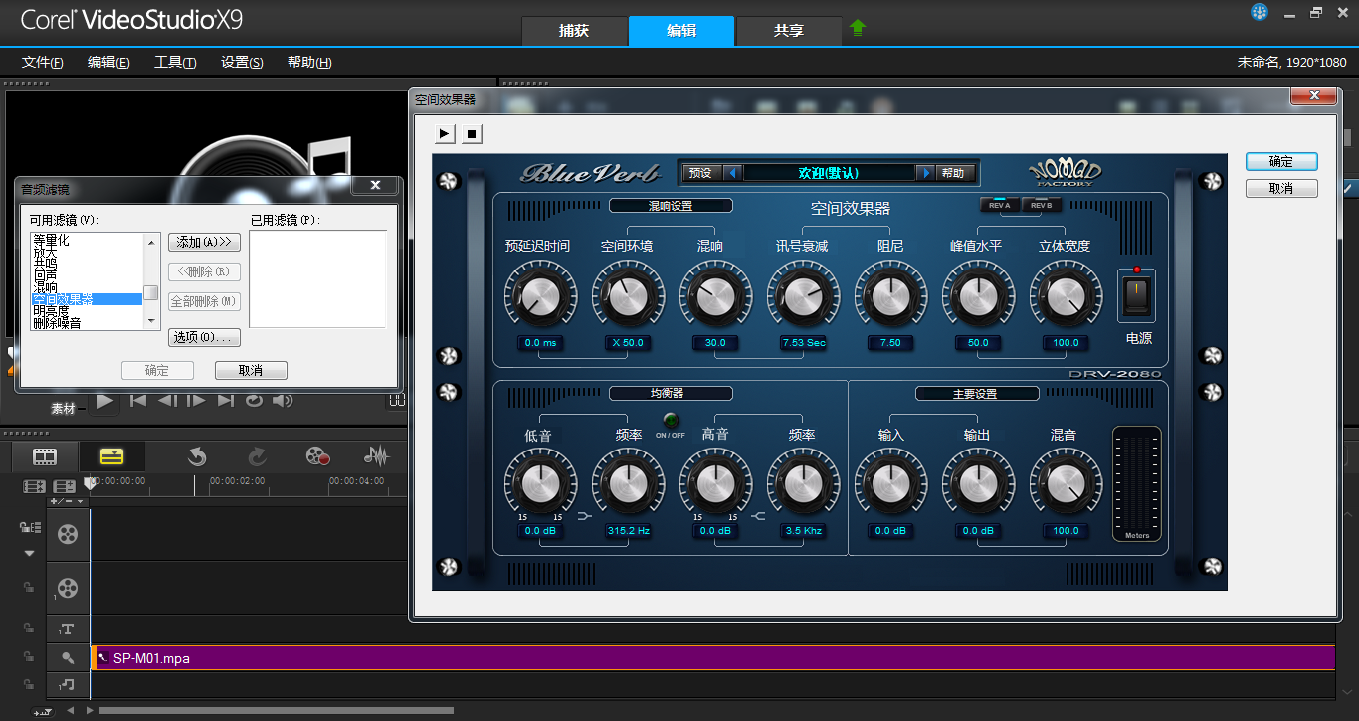The image size is (1359, 721).
Task: Select the next BlueVerb preset with the right arrow
Action: (x=926, y=173)
